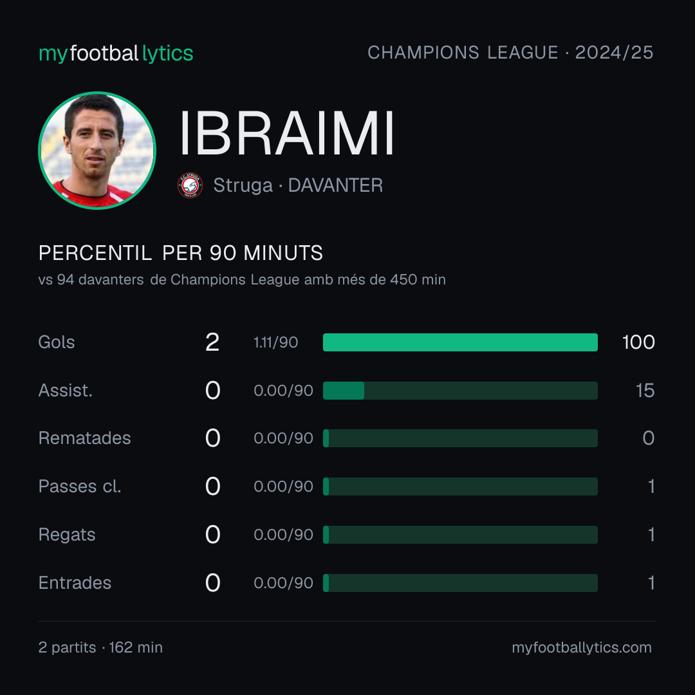Click the Struga club crest icon
The image size is (695, 695).
click(x=190, y=185)
